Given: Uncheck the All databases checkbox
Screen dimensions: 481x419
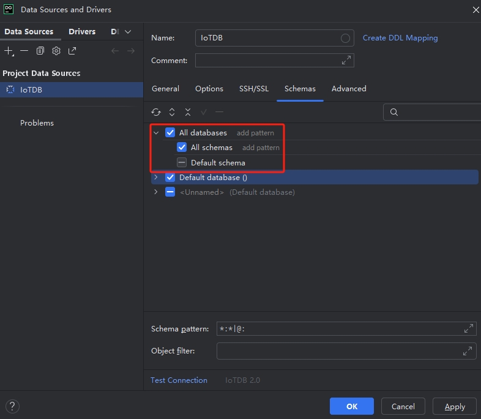Looking at the screenshot, I should click(170, 133).
